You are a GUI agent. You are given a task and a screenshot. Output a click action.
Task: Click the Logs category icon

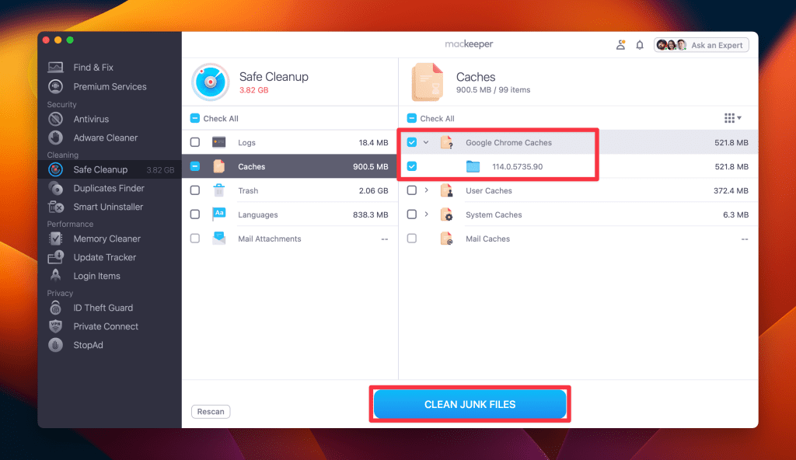[x=218, y=142]
